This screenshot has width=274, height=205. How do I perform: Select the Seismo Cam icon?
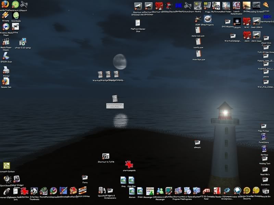(6, 81)
